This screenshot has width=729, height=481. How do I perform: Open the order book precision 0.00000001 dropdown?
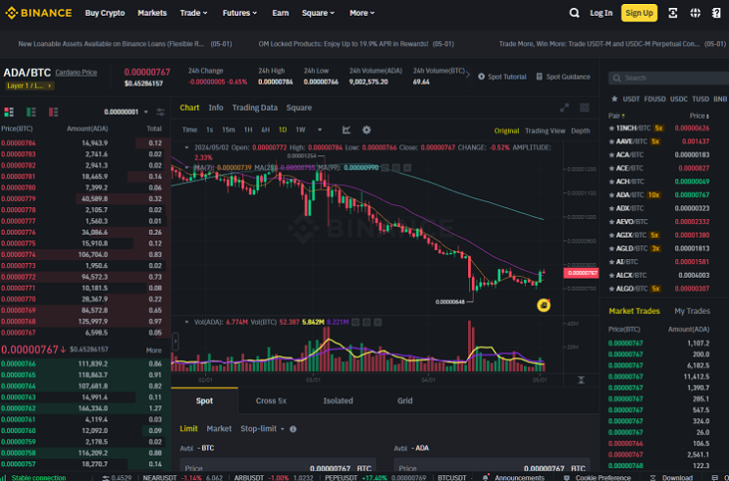pyautogui.click(x=126, y=112)
